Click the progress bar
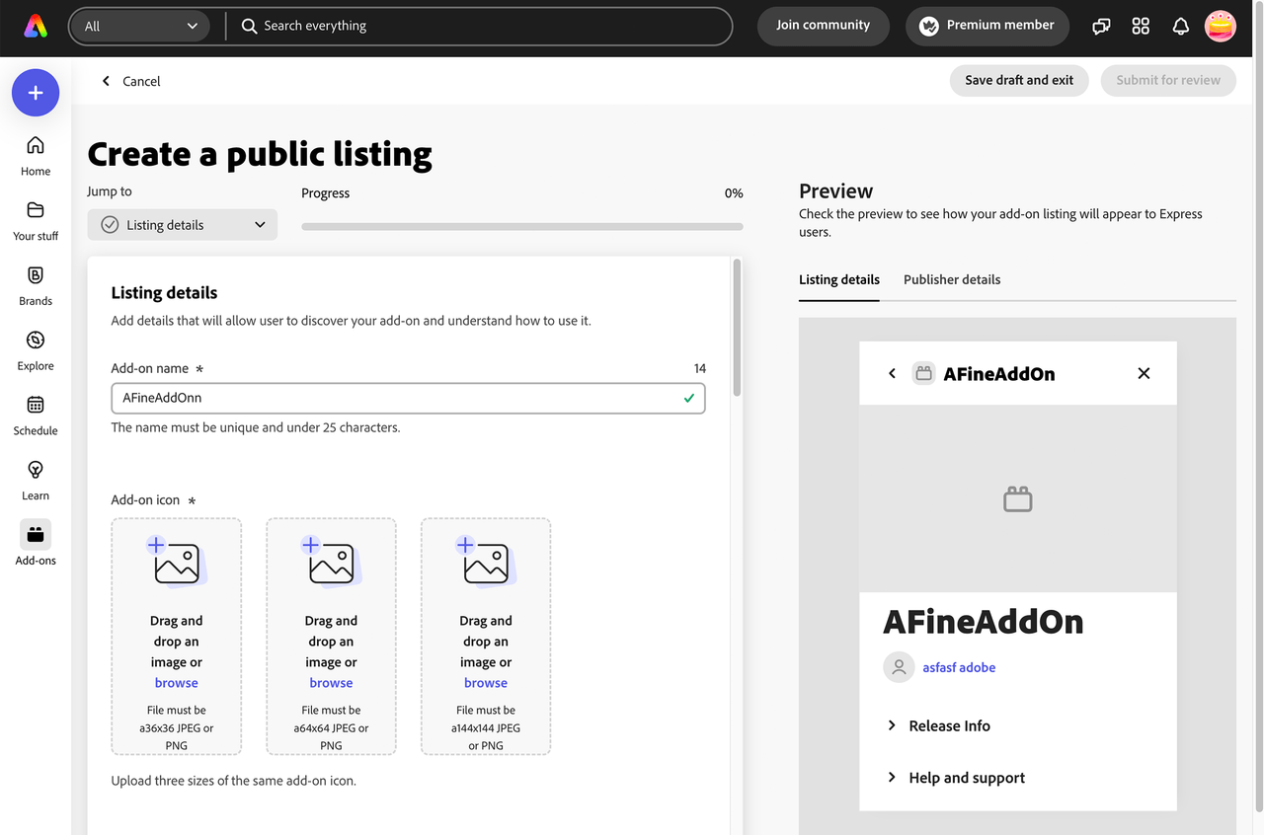The height and width of the screenshot is (835, 1264). 522,226
